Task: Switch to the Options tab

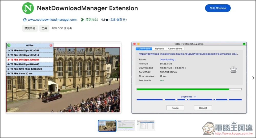Action: pyautogui.click(x=159, y=49)
